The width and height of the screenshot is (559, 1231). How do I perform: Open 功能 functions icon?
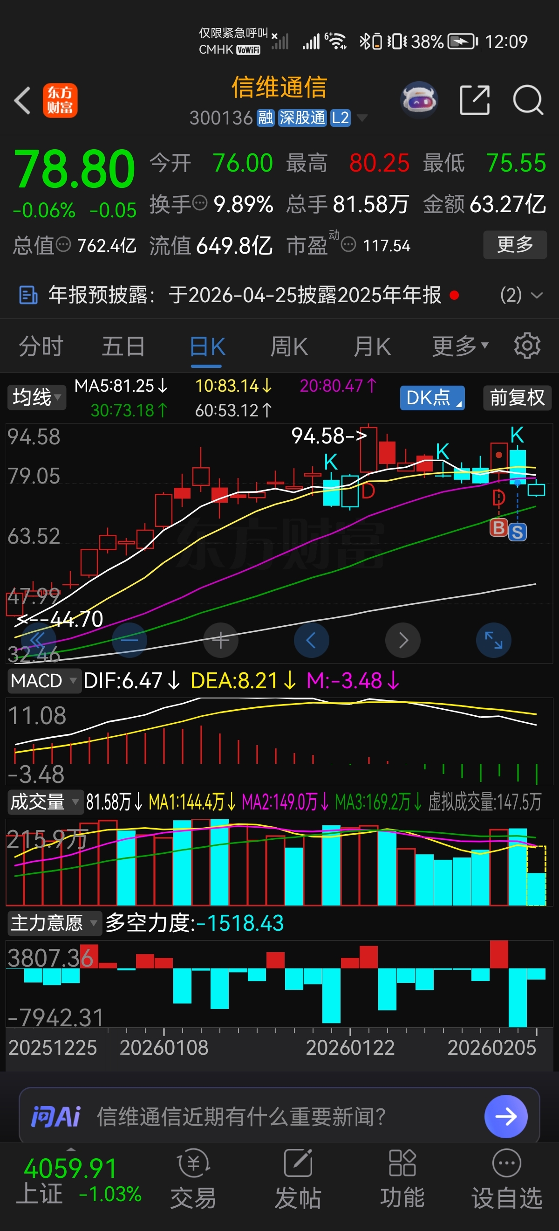402,1163
